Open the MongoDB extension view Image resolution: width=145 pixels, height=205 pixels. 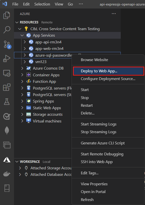click(x=7, y=130)
